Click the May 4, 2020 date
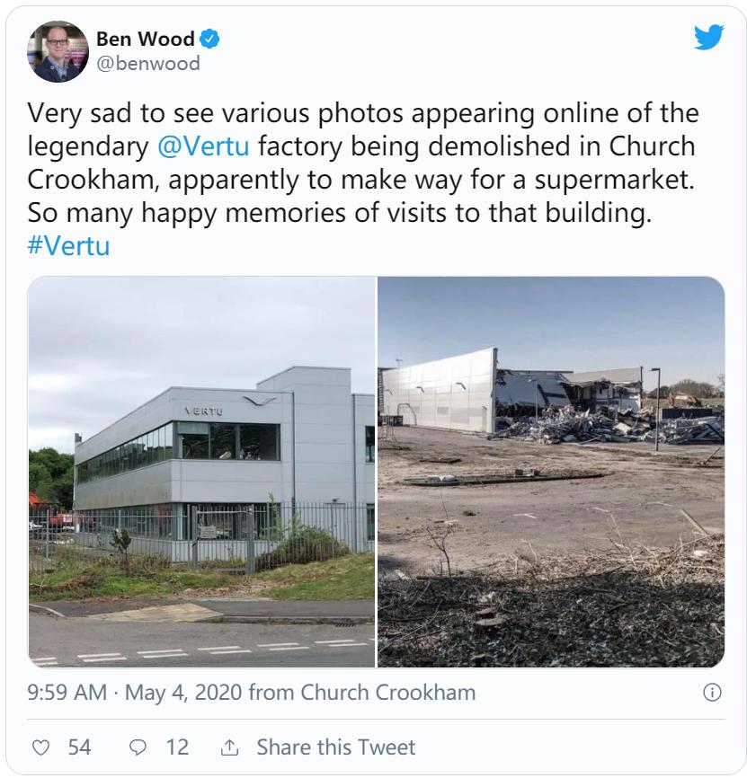The height and width of the screenshot is (778, 747). point(183,693)
